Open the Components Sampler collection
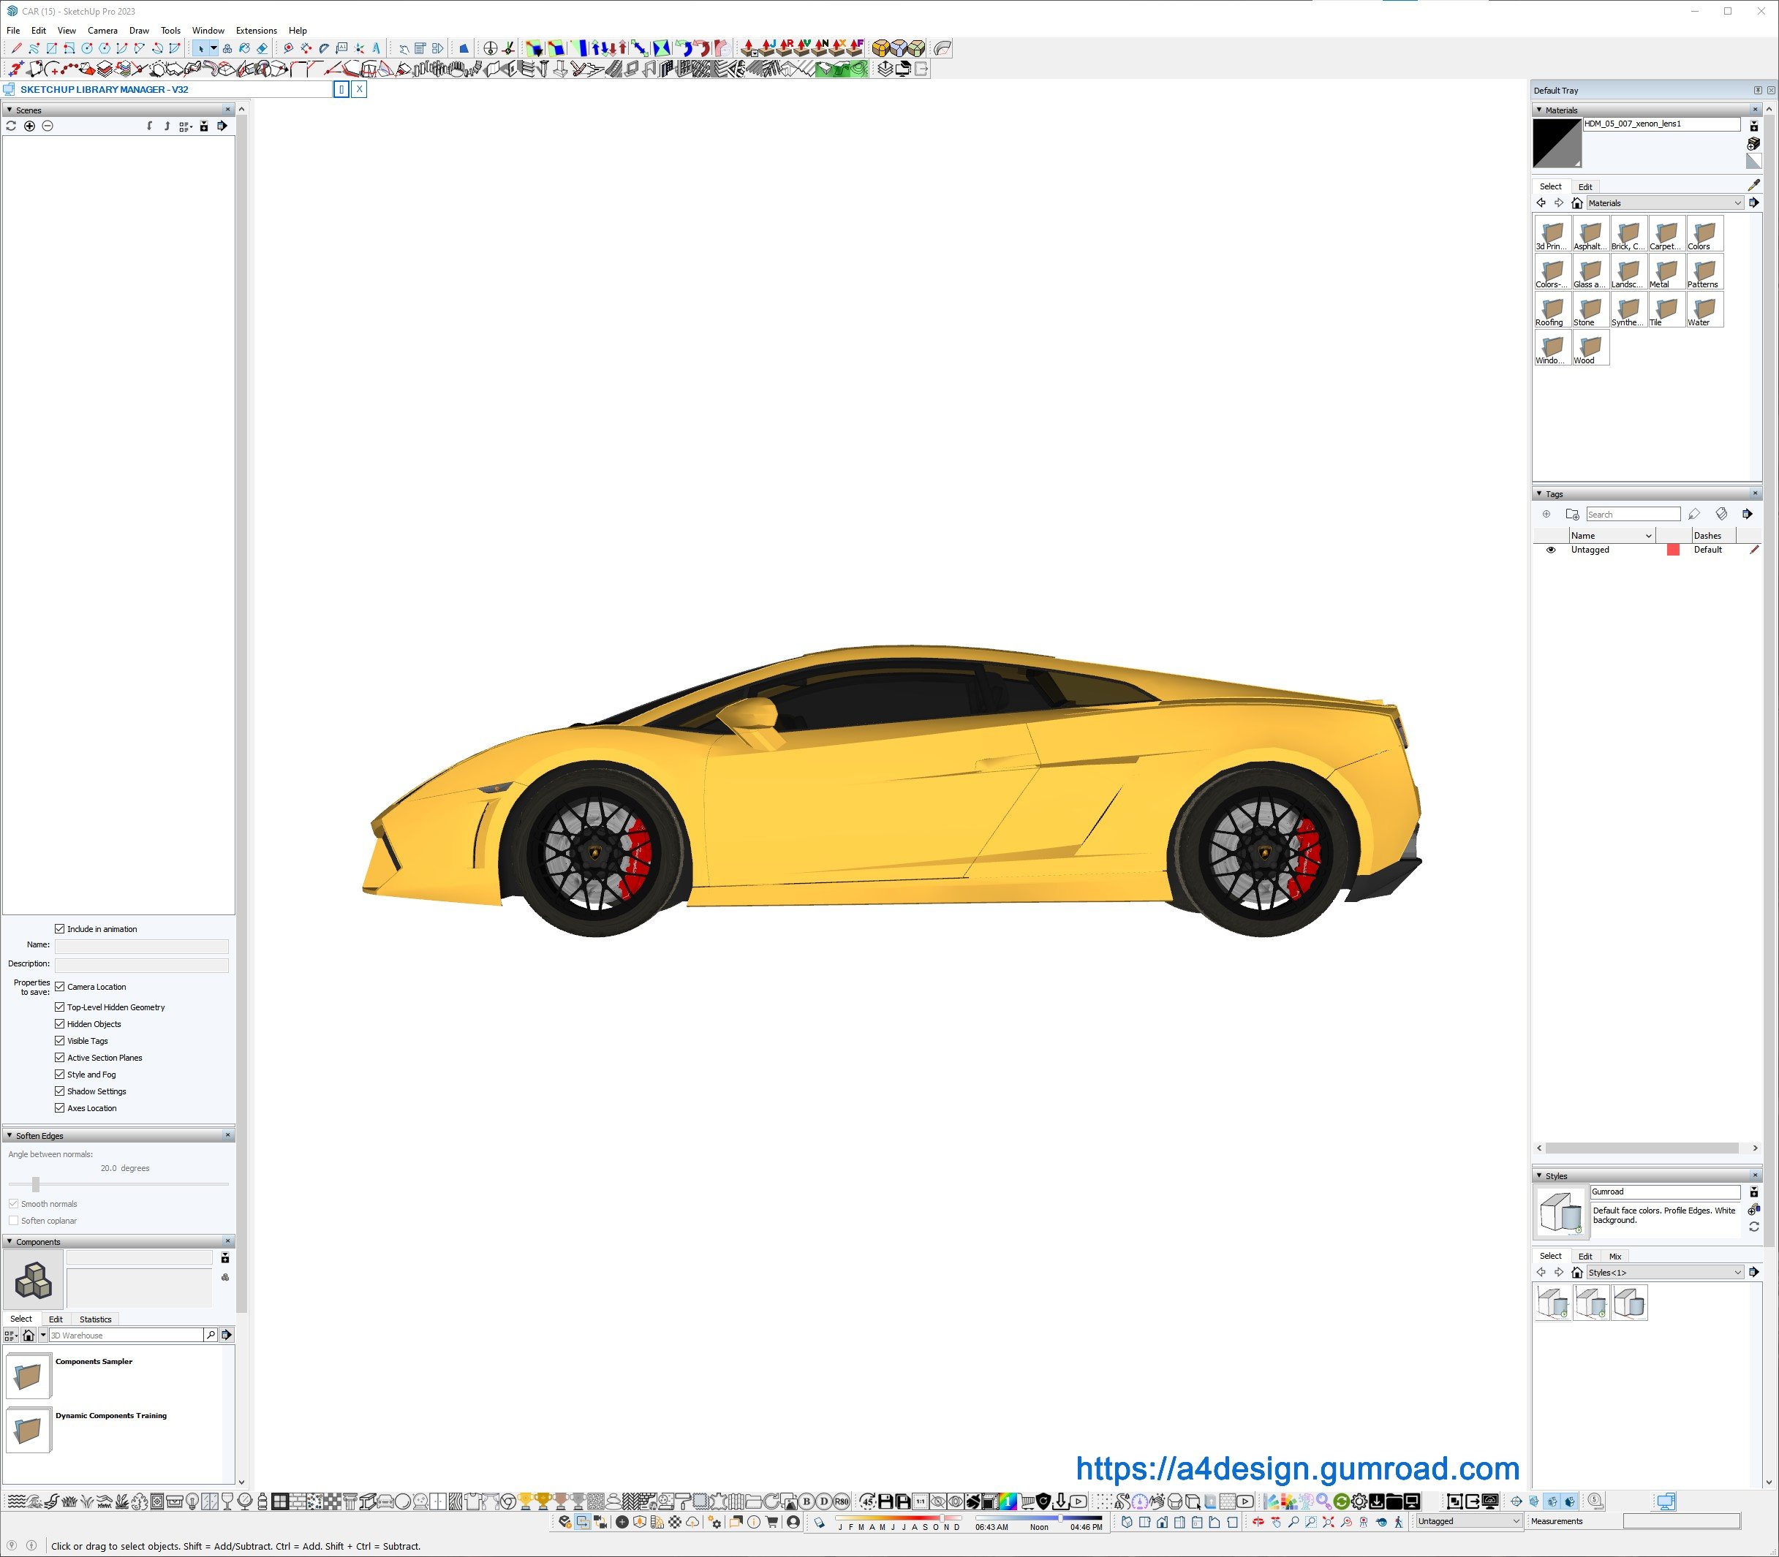 (x=29, y=1376)
